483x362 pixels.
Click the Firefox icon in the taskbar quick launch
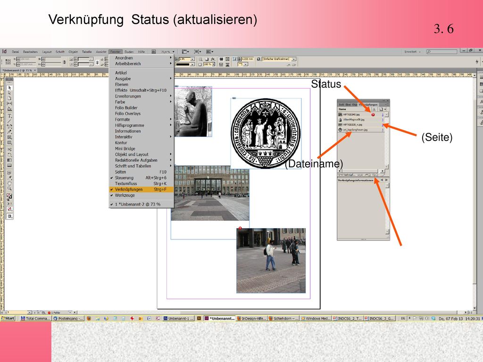(89, 318)
